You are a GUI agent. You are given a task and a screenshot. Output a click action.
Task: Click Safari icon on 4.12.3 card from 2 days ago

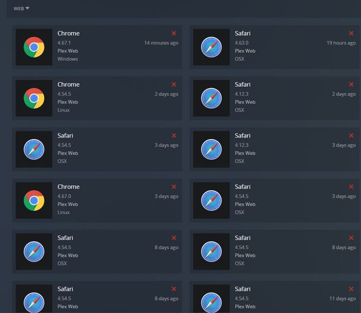[211, 98]
